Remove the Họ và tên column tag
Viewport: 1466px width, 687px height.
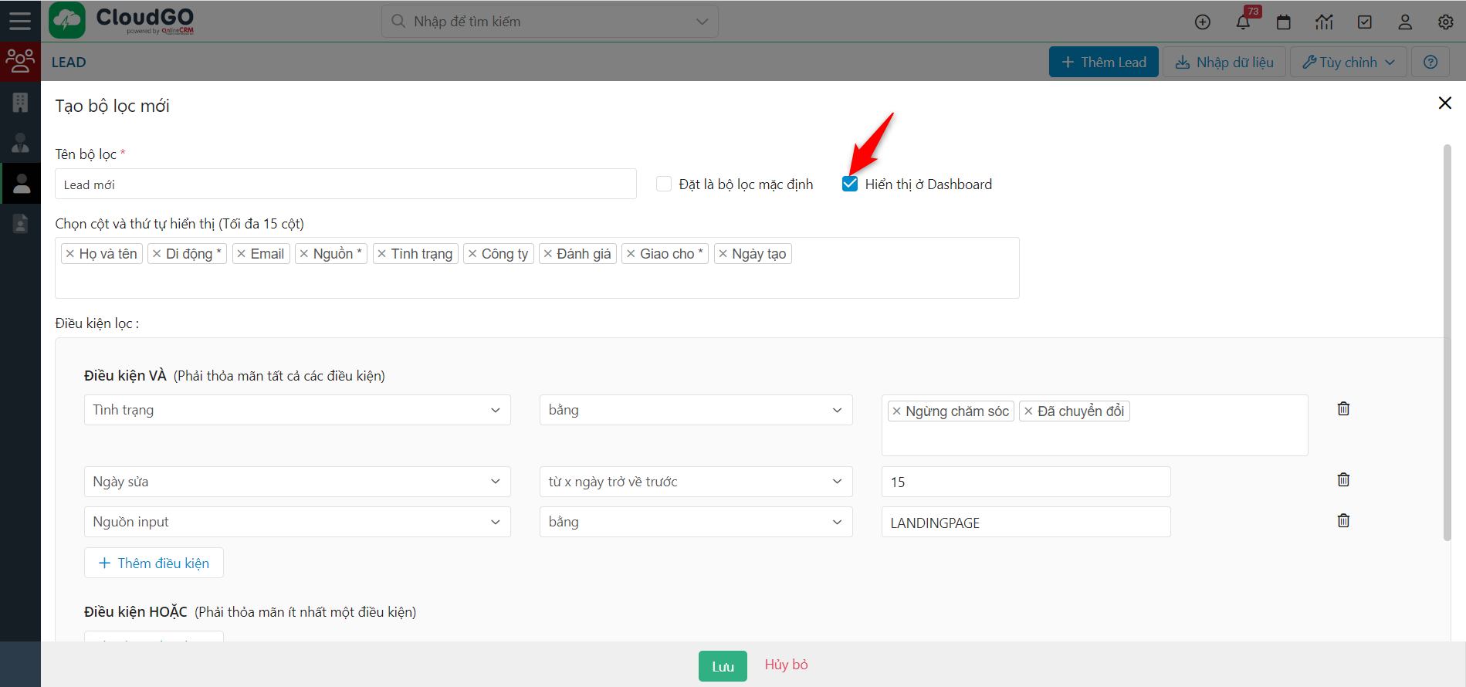click(70, 254)
